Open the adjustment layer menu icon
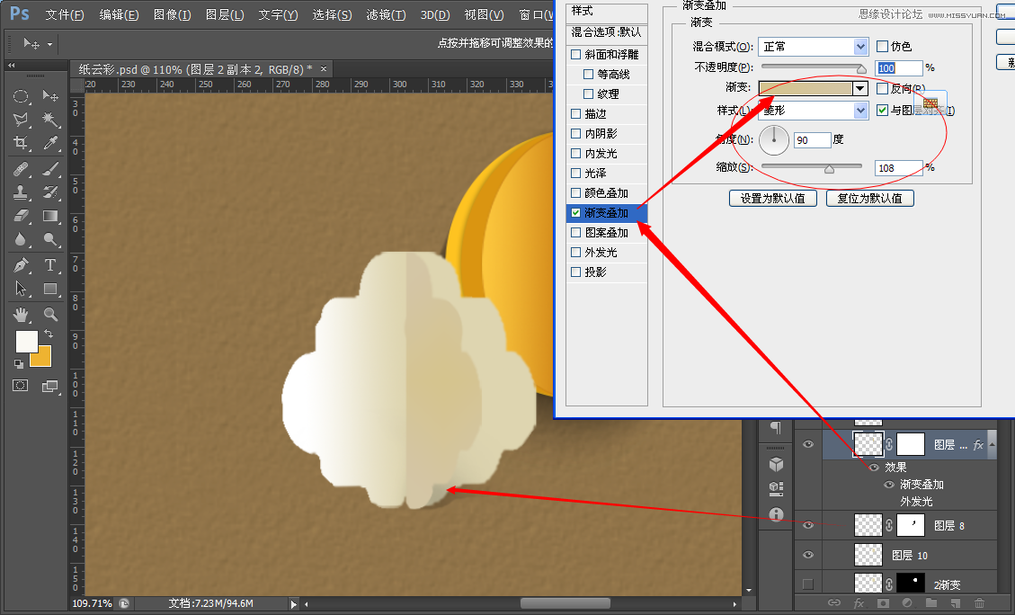This screenshot has height=615, width=1015. [x=907, y=602]
